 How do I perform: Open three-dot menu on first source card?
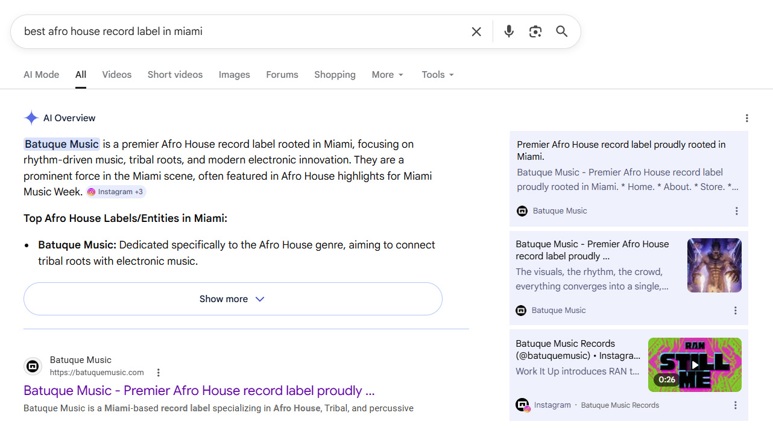736,211
